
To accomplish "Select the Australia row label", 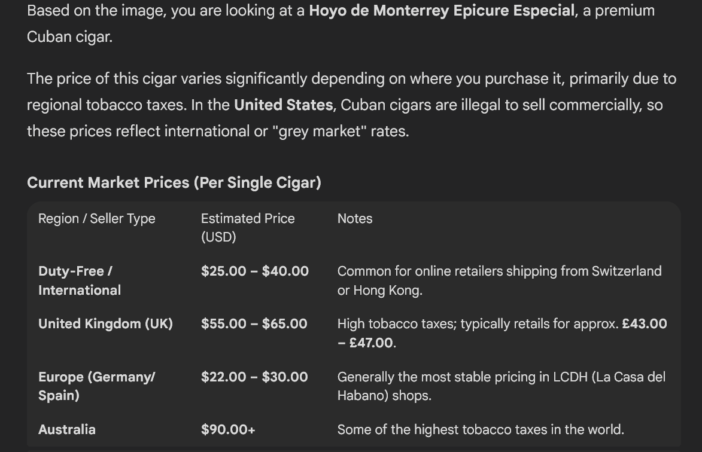I will (x=66, y=429).
